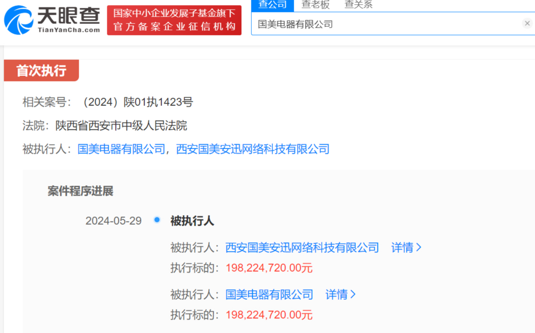Click the 天眼查 TianYanCha.com wordmark
The width and height of the screenshot is (535, 333).
click(68, 20)
